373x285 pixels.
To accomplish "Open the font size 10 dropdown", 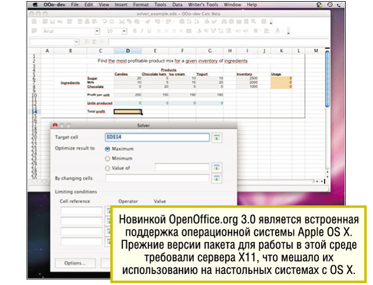I will pyautogui.click(x=124, y=31).
